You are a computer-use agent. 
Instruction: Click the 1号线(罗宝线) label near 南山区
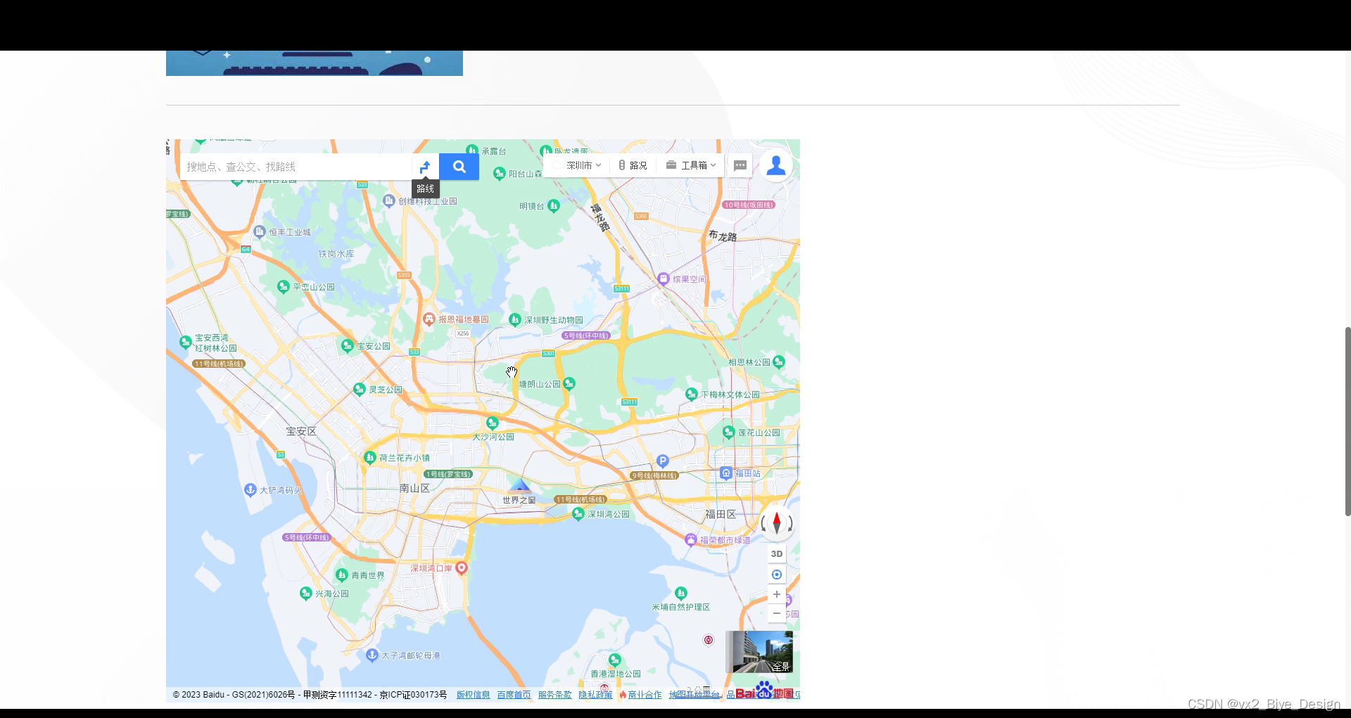448,474
